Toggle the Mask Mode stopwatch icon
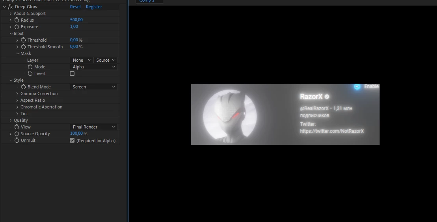This screenshot has height=222, width=437. (30, 67)
